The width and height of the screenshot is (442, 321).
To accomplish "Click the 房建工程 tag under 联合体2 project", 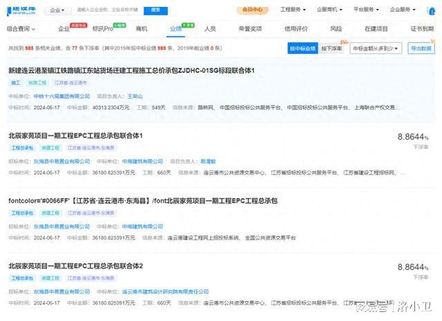I will [51, 278].
